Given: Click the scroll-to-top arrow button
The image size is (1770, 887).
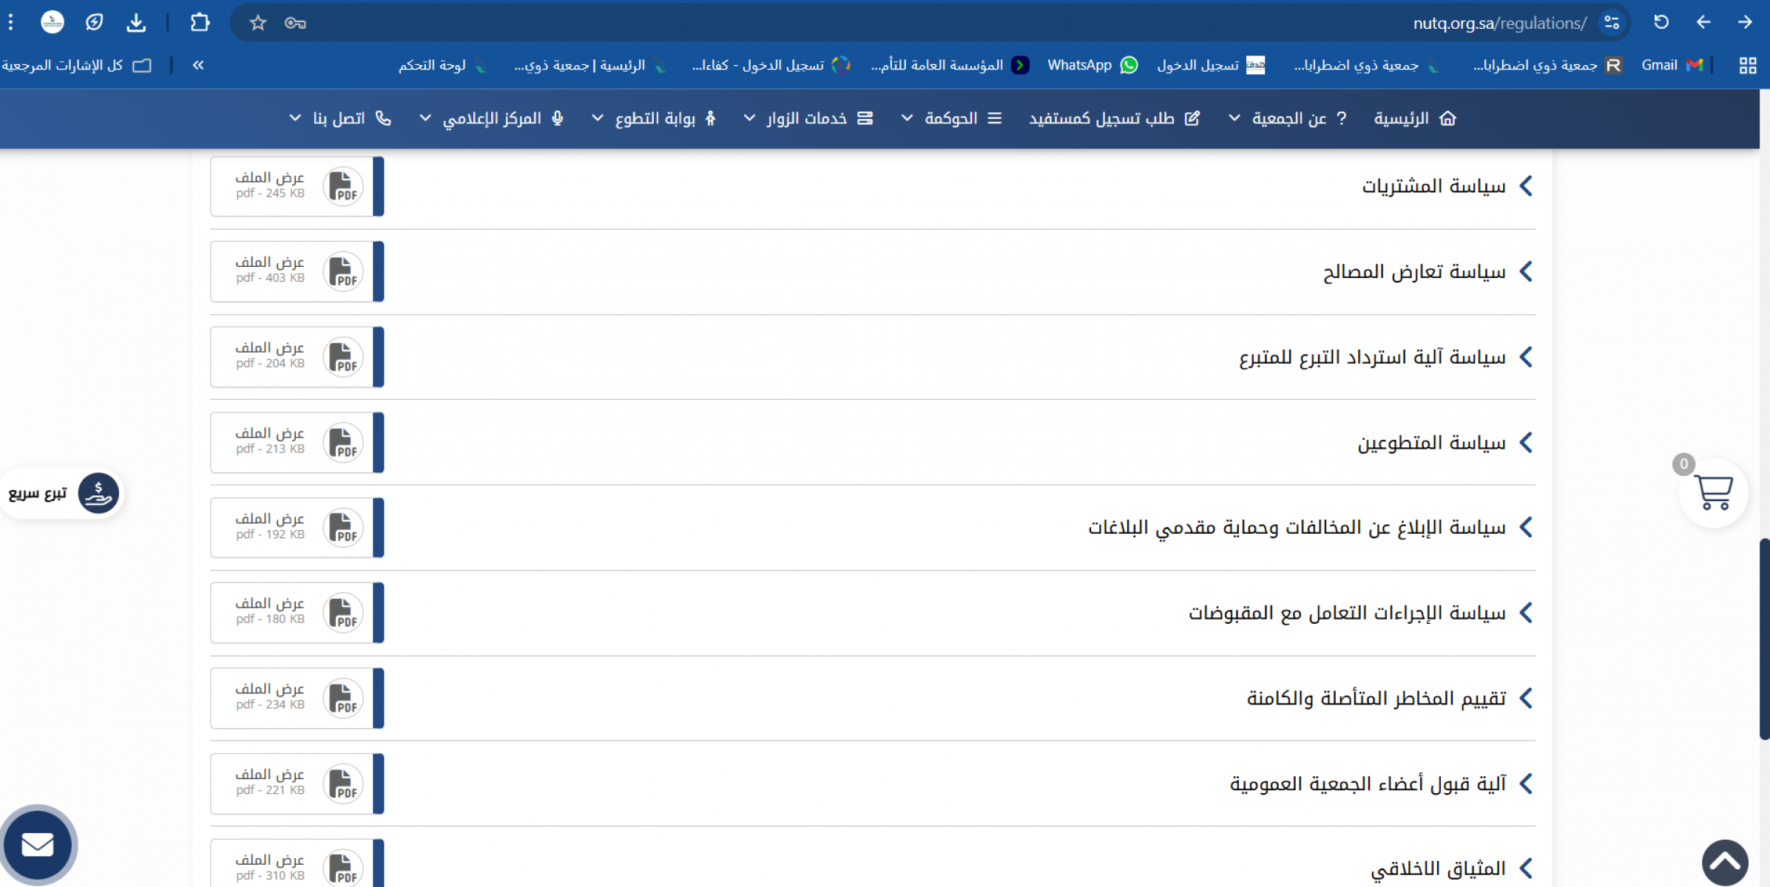Looking at the screenshot, I should click(1724, 862).
